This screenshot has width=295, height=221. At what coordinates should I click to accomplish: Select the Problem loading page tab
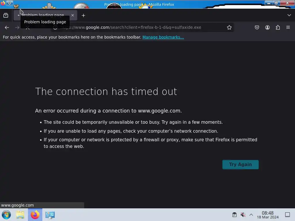point(45,15)
